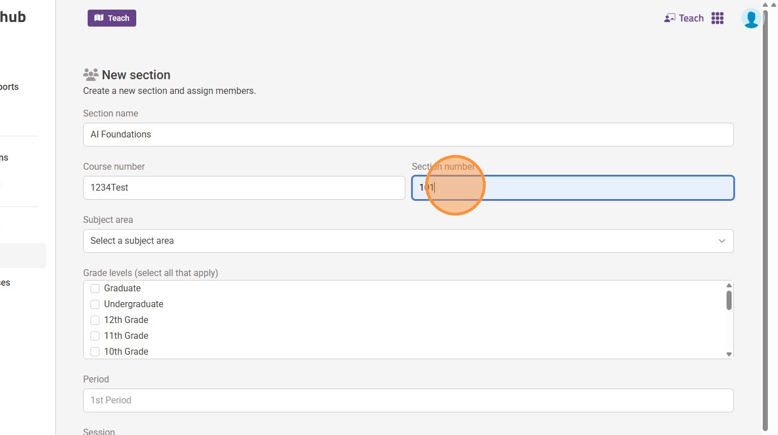Viewport: 778px width, 435px height.
Task: Click the purple Teach button
Action: pyautogui.click(x=112, y=18)
